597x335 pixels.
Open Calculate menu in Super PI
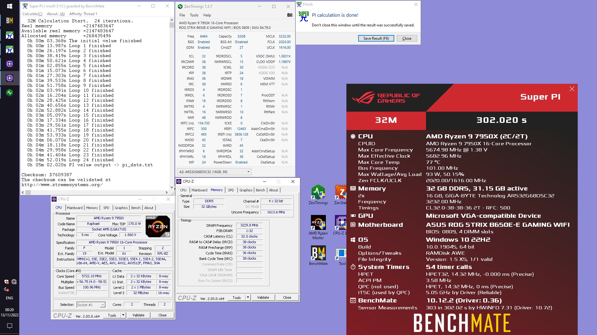point(32,14)
